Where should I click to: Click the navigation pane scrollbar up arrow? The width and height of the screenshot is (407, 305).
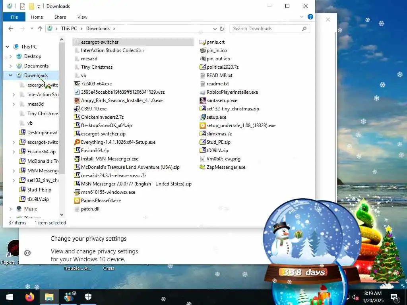[x=62, y=39]
